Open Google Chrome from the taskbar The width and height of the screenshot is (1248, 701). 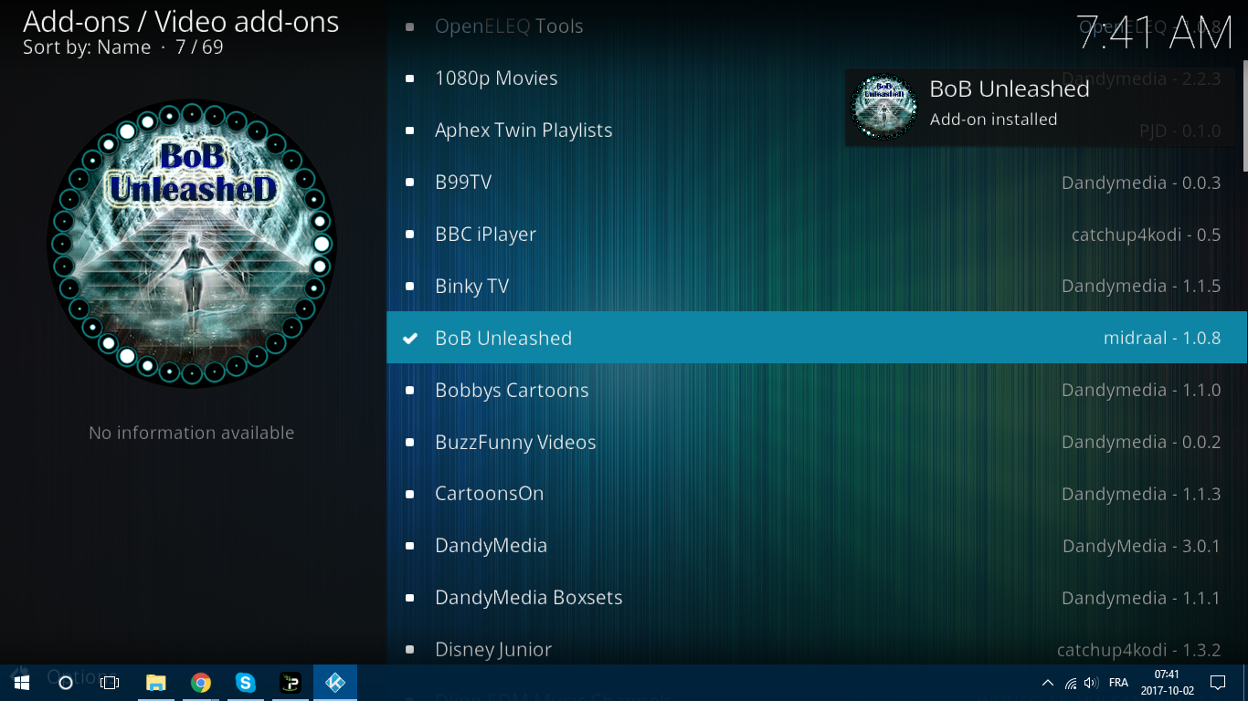click(201, 683)
